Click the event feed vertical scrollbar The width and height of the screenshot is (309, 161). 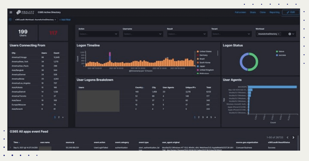[x=298, y=143]
